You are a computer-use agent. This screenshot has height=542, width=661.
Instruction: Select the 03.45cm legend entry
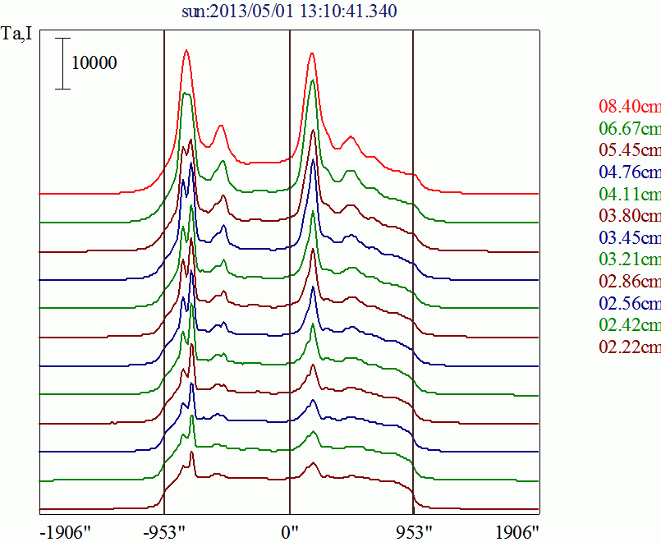[x=630, y=237]
